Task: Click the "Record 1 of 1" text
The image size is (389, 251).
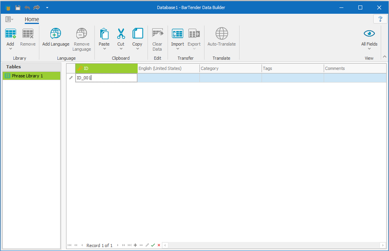Action: [x=100, y=246]
